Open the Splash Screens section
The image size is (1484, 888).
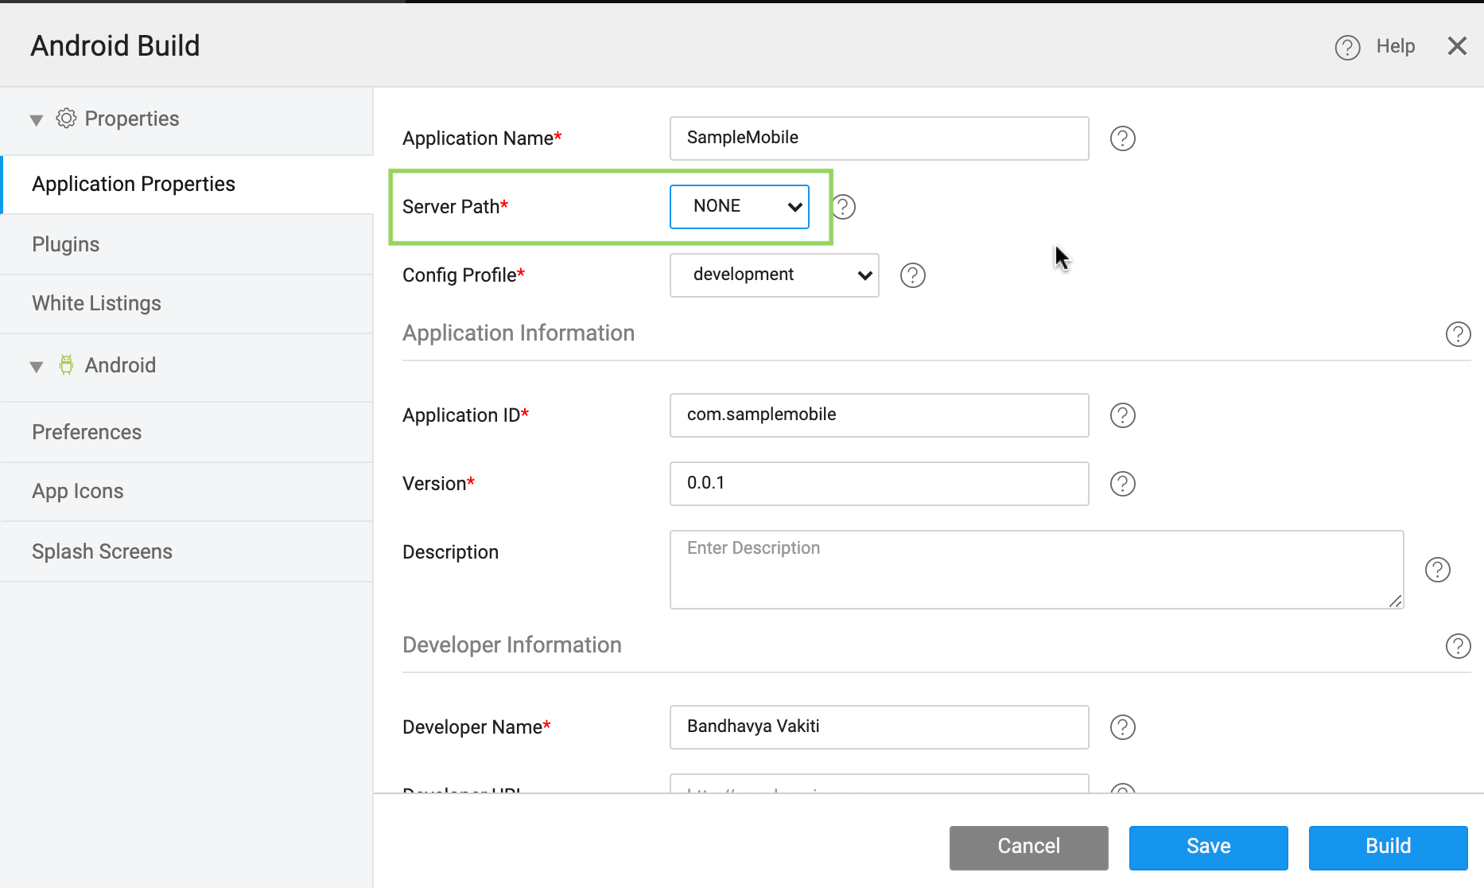(x=102, y=551)
